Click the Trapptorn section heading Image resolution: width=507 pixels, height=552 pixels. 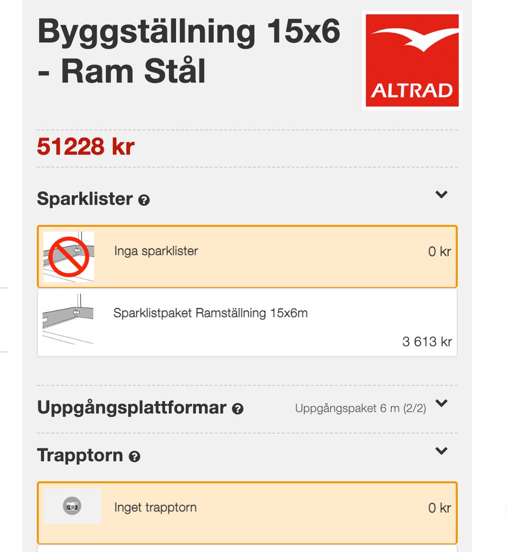tap(80, 456)
